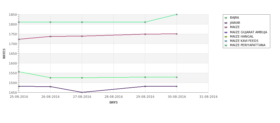Click the JAWAR legend marker icon
Screen dimensions: 280x123
coord(226,23)
